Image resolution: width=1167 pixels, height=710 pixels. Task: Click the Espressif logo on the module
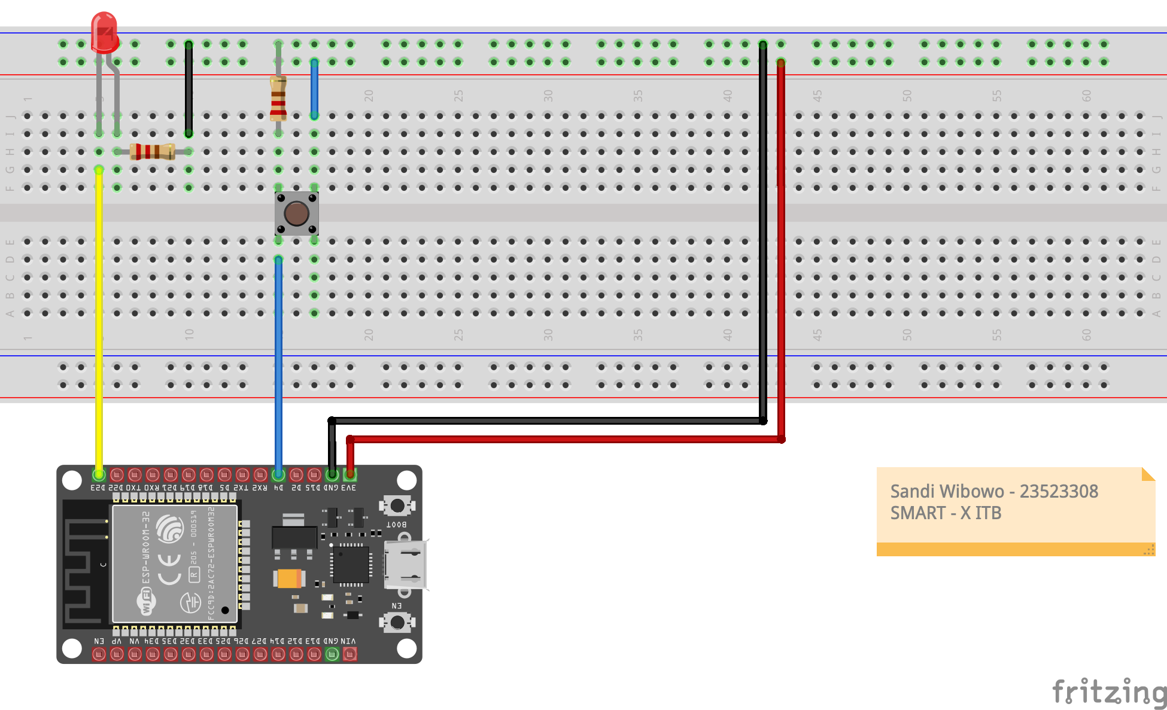170,529
